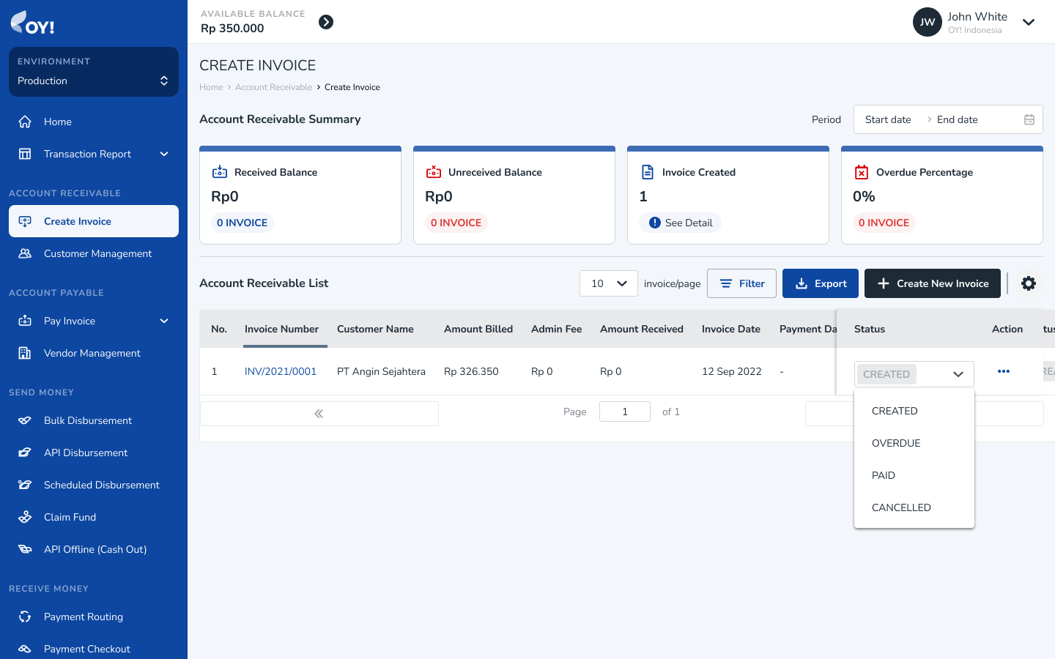
Task: Click the Account Receivable breadcrumb link
Action: (273, 87)
